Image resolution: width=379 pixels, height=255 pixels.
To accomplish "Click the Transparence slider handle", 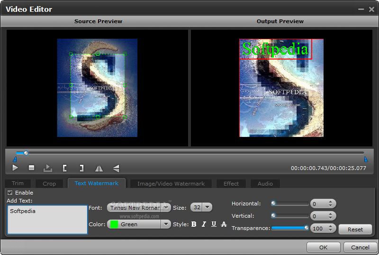I will (x=306, y=228).
